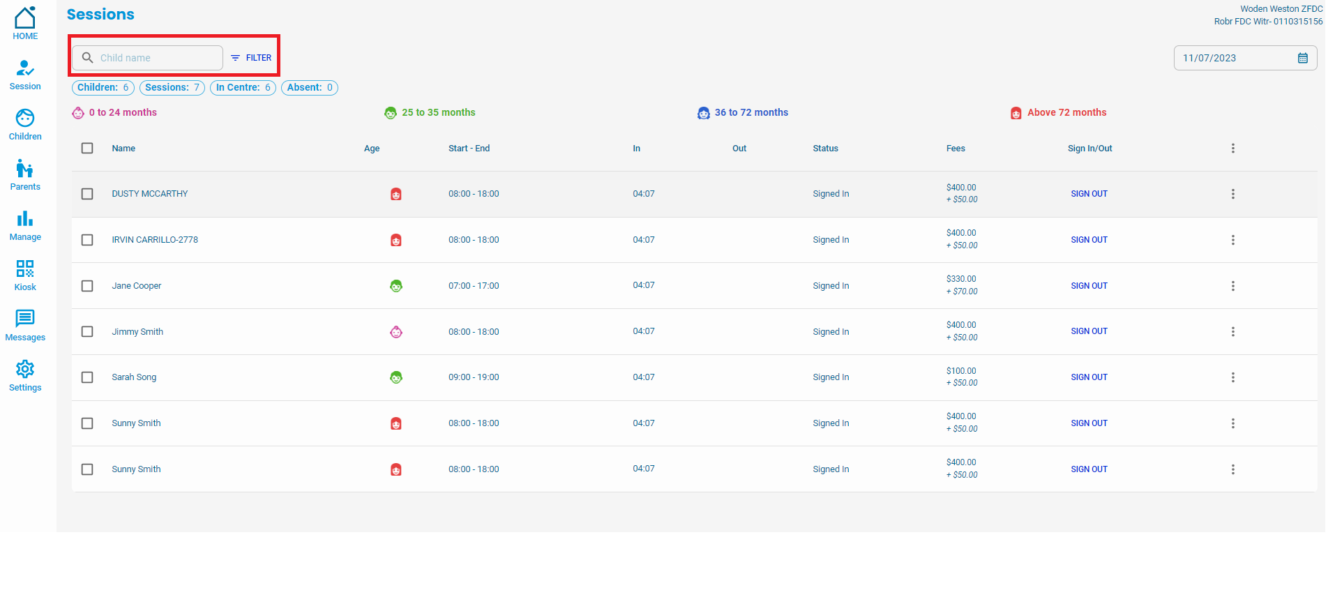The image size is (1335, 597).
Task: Select Children: 6 chip
Action: (x=103, y=88)
